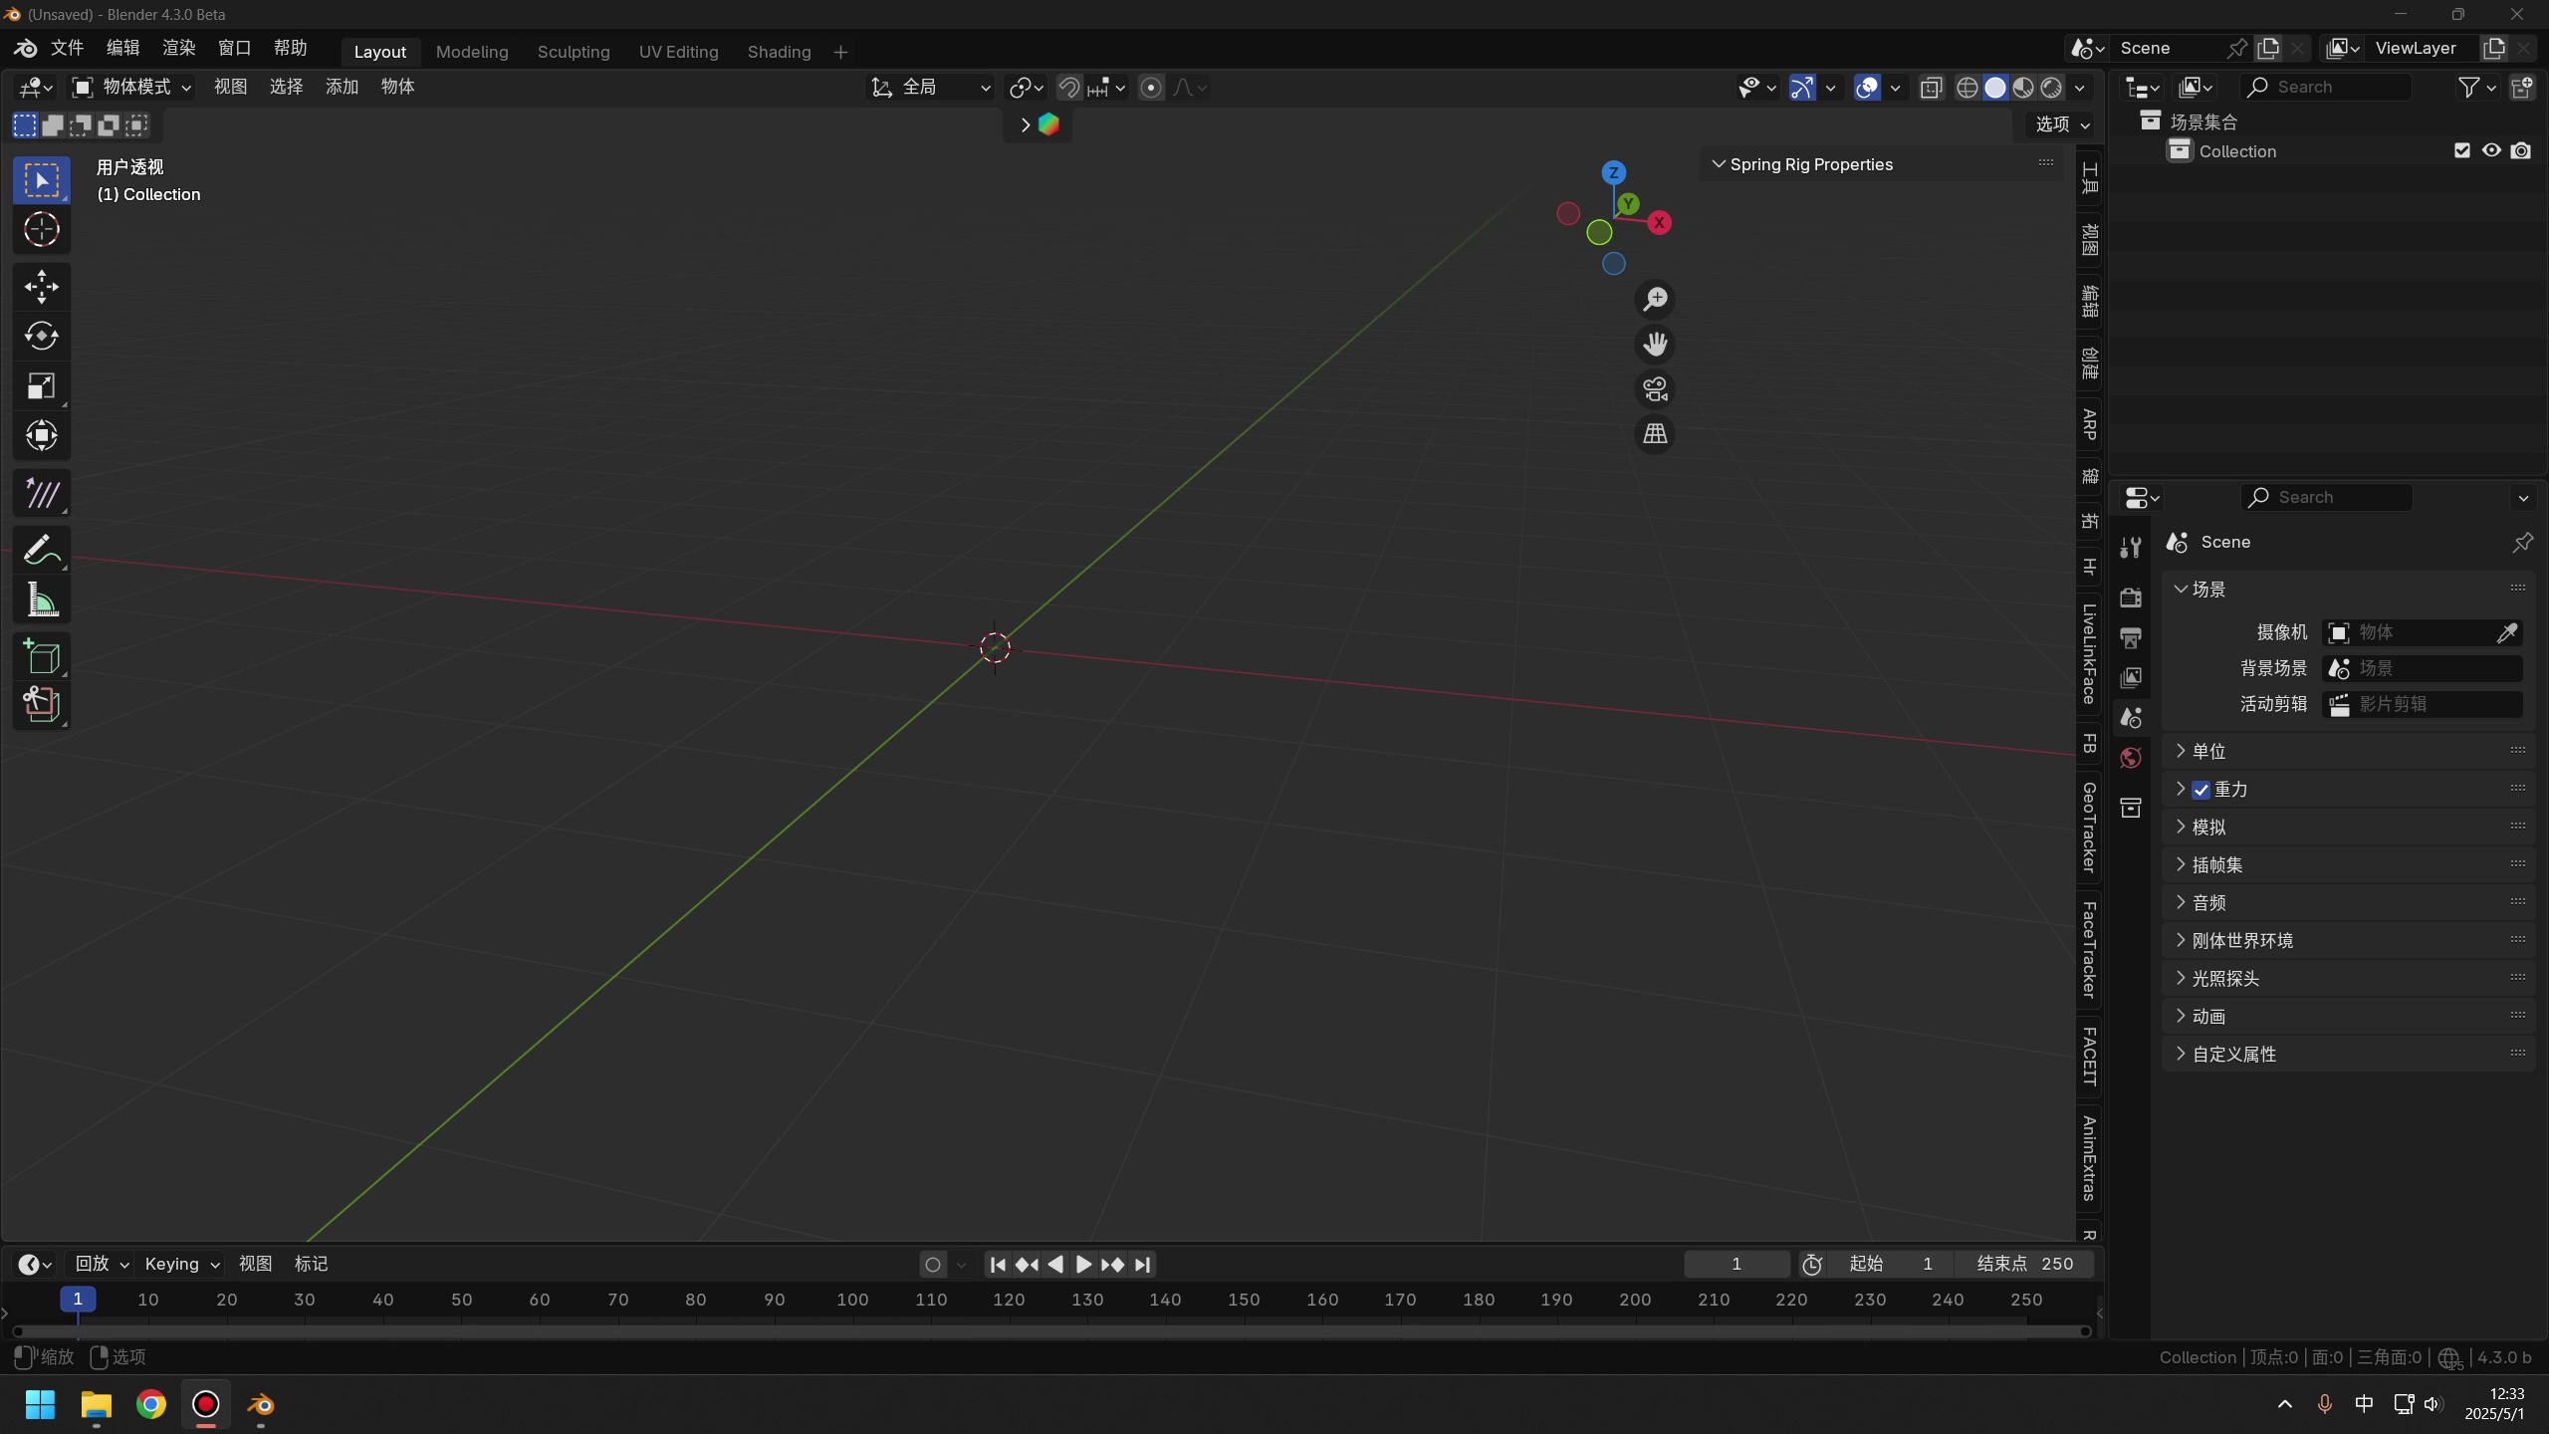The image size is (2549, 1434).
Task: Toggle snapping magnet in header
Action: [1069, 88]
